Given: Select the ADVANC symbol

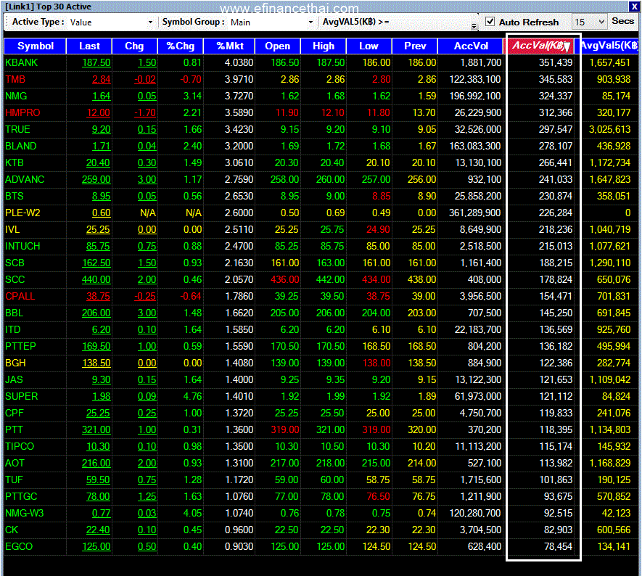Looking at the screenshot, I should pyautogui.click(x=25, y=180).
